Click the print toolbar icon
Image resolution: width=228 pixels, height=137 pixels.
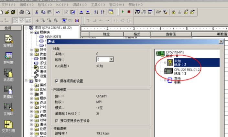pos(22,12)
